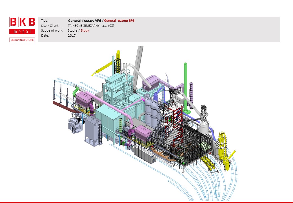The height and width of the screenshot is (203, 293).
Task: Click the DESIGNING FUTURE tagline box
Action: pos(22,40)
